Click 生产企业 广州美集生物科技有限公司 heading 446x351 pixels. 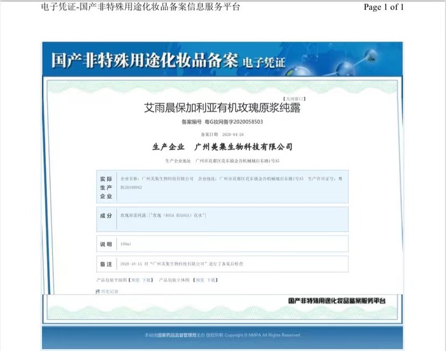coord(222,147)
